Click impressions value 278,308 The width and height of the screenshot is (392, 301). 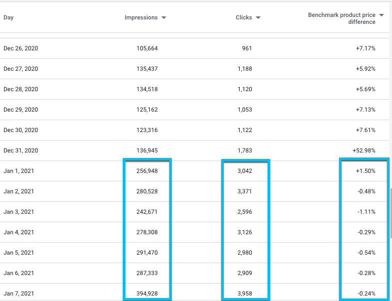pyautogui.click(x=147, y=232)
